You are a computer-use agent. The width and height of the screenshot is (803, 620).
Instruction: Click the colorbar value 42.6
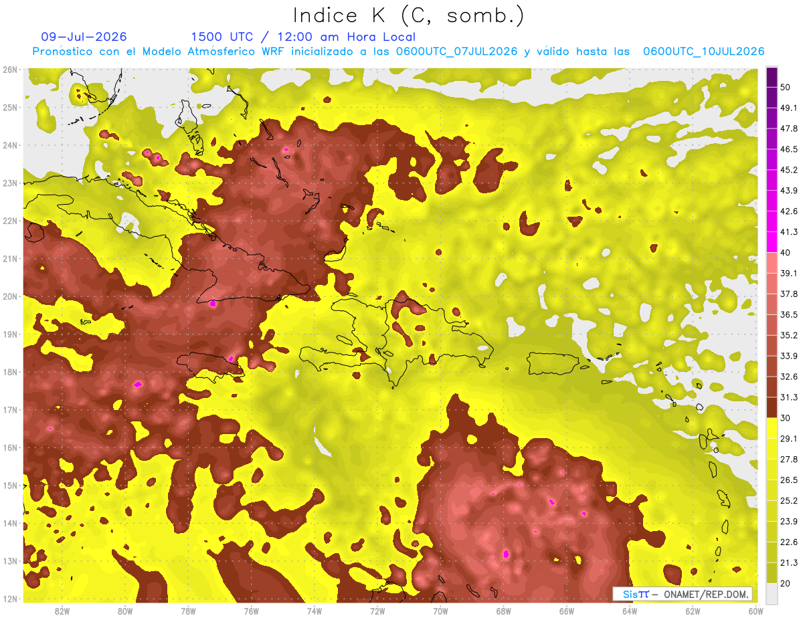coord(789,211)
